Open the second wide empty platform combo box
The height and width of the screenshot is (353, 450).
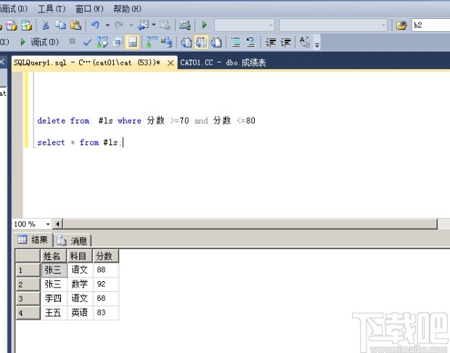coord(333,25)
